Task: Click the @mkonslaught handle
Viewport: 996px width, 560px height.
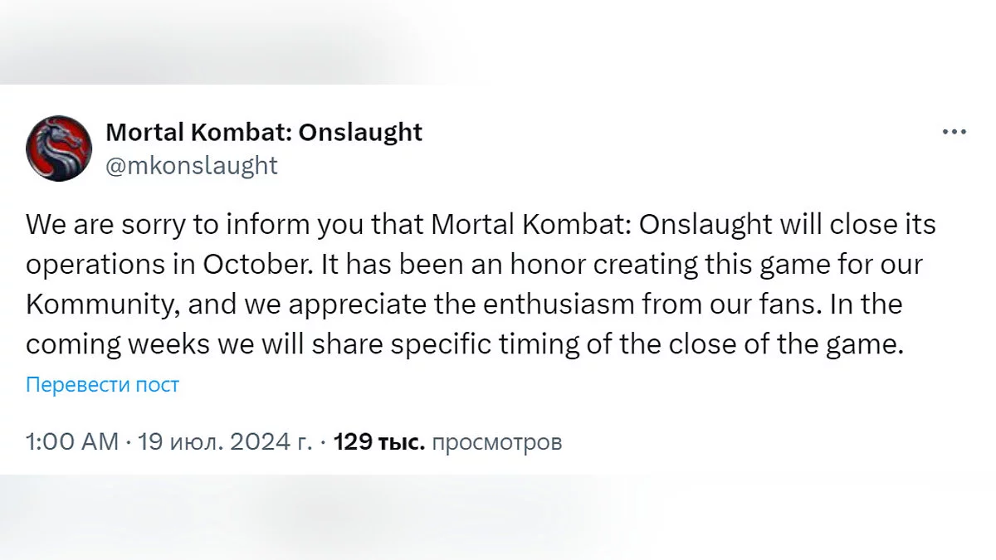Action: pyautogui.click(x=192, y=165)
